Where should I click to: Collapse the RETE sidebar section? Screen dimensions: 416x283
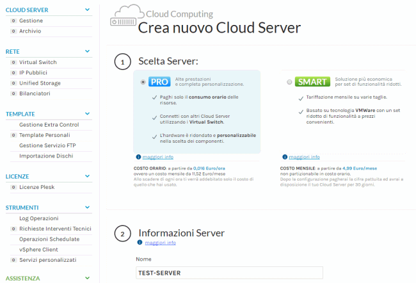click(88, 51)
